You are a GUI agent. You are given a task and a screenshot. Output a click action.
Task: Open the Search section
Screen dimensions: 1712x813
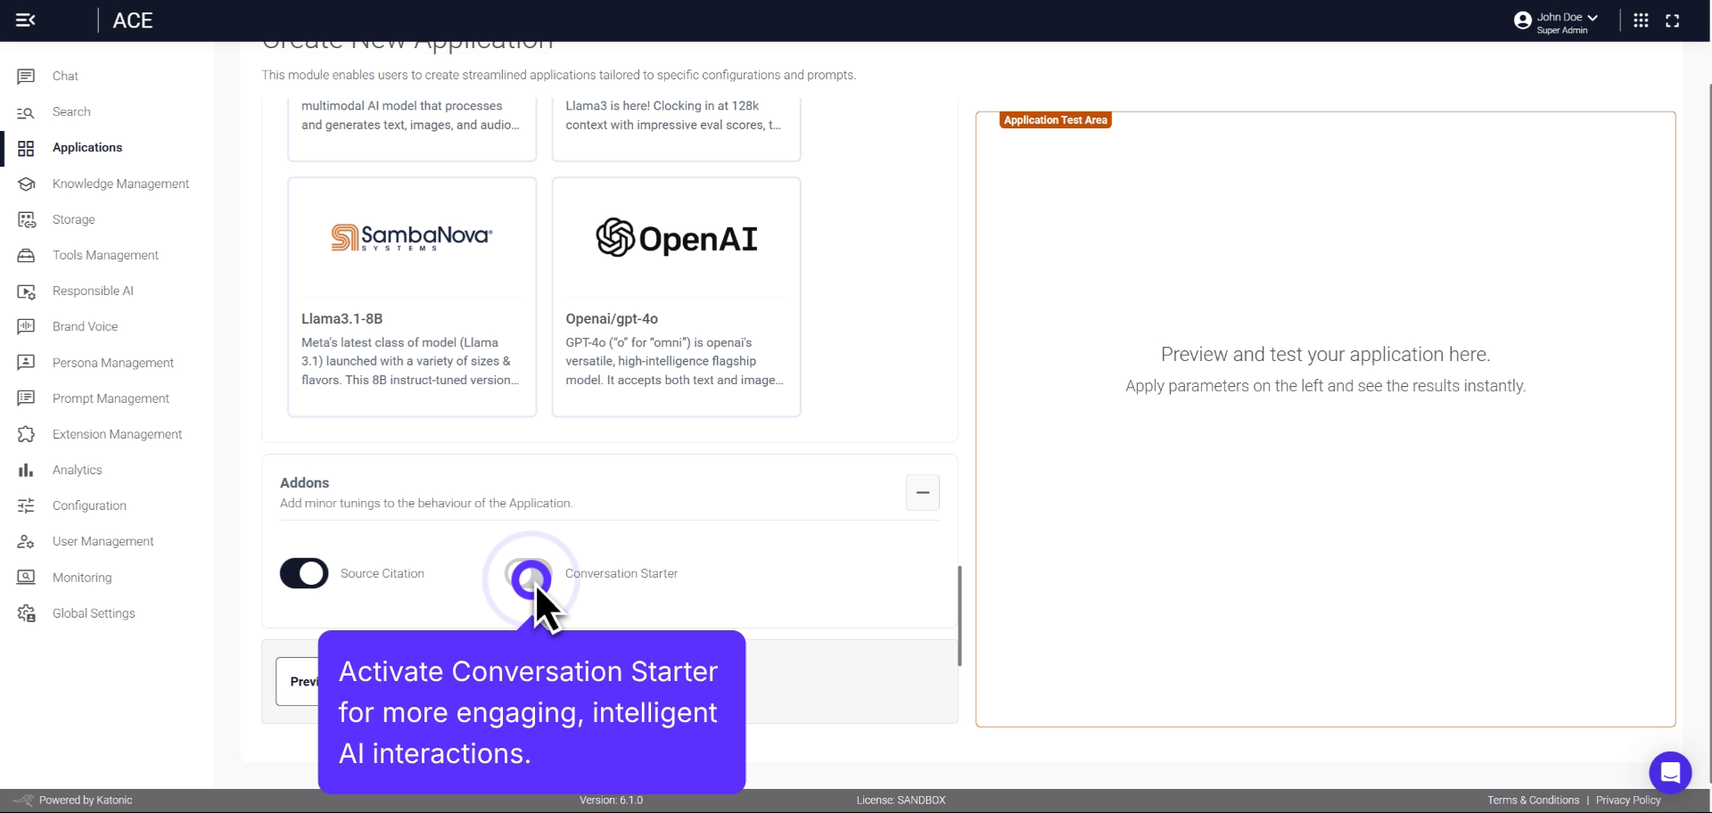(x=26, y=111)
